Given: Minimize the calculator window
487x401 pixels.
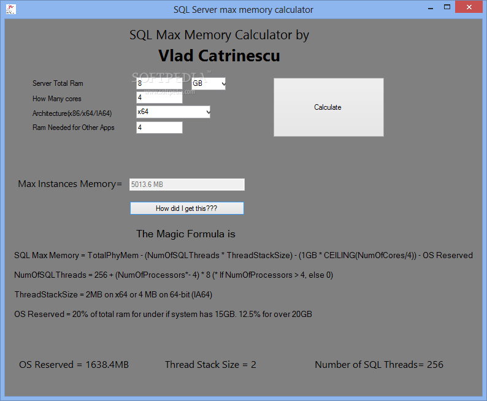Looking at the screenshot, I should tap(431, 7).
